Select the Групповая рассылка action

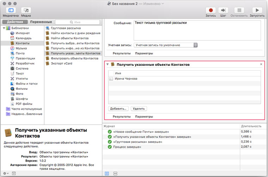(x=66, y=28)
